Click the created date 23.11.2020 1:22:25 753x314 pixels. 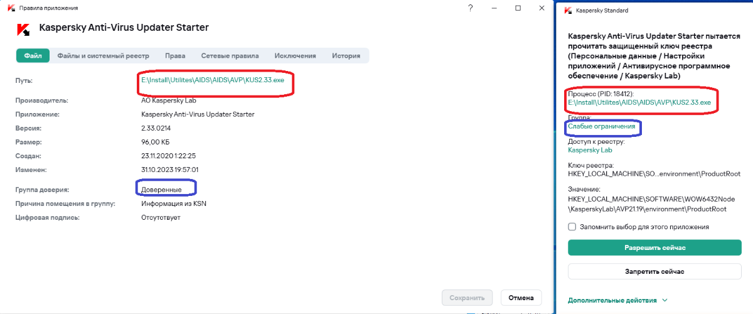pos(169,156)
